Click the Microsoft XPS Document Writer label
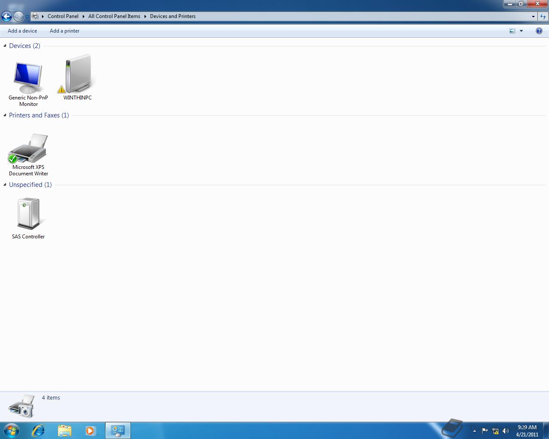Image resolution: width=549 pixels, height=439 pixels. (x=28, y=170)
